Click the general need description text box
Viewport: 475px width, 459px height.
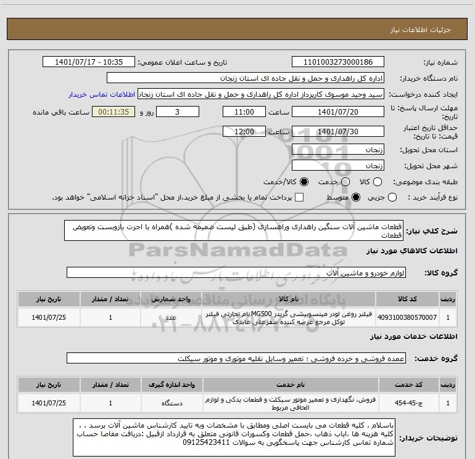[x=234, y=230]
